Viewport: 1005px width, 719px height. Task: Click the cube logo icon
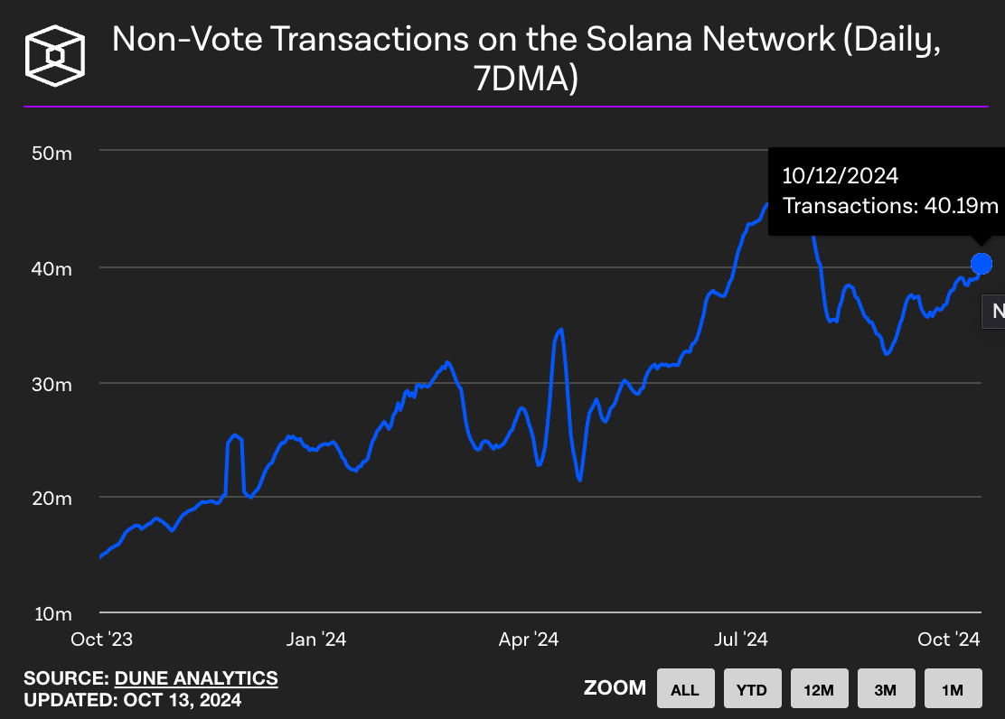[x=54, y=54]
